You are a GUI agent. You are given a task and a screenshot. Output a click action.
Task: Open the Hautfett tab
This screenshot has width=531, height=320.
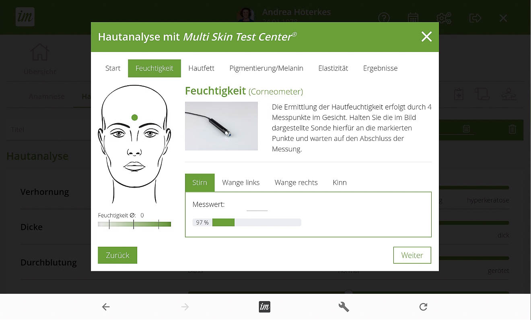(x=201, y=68)
